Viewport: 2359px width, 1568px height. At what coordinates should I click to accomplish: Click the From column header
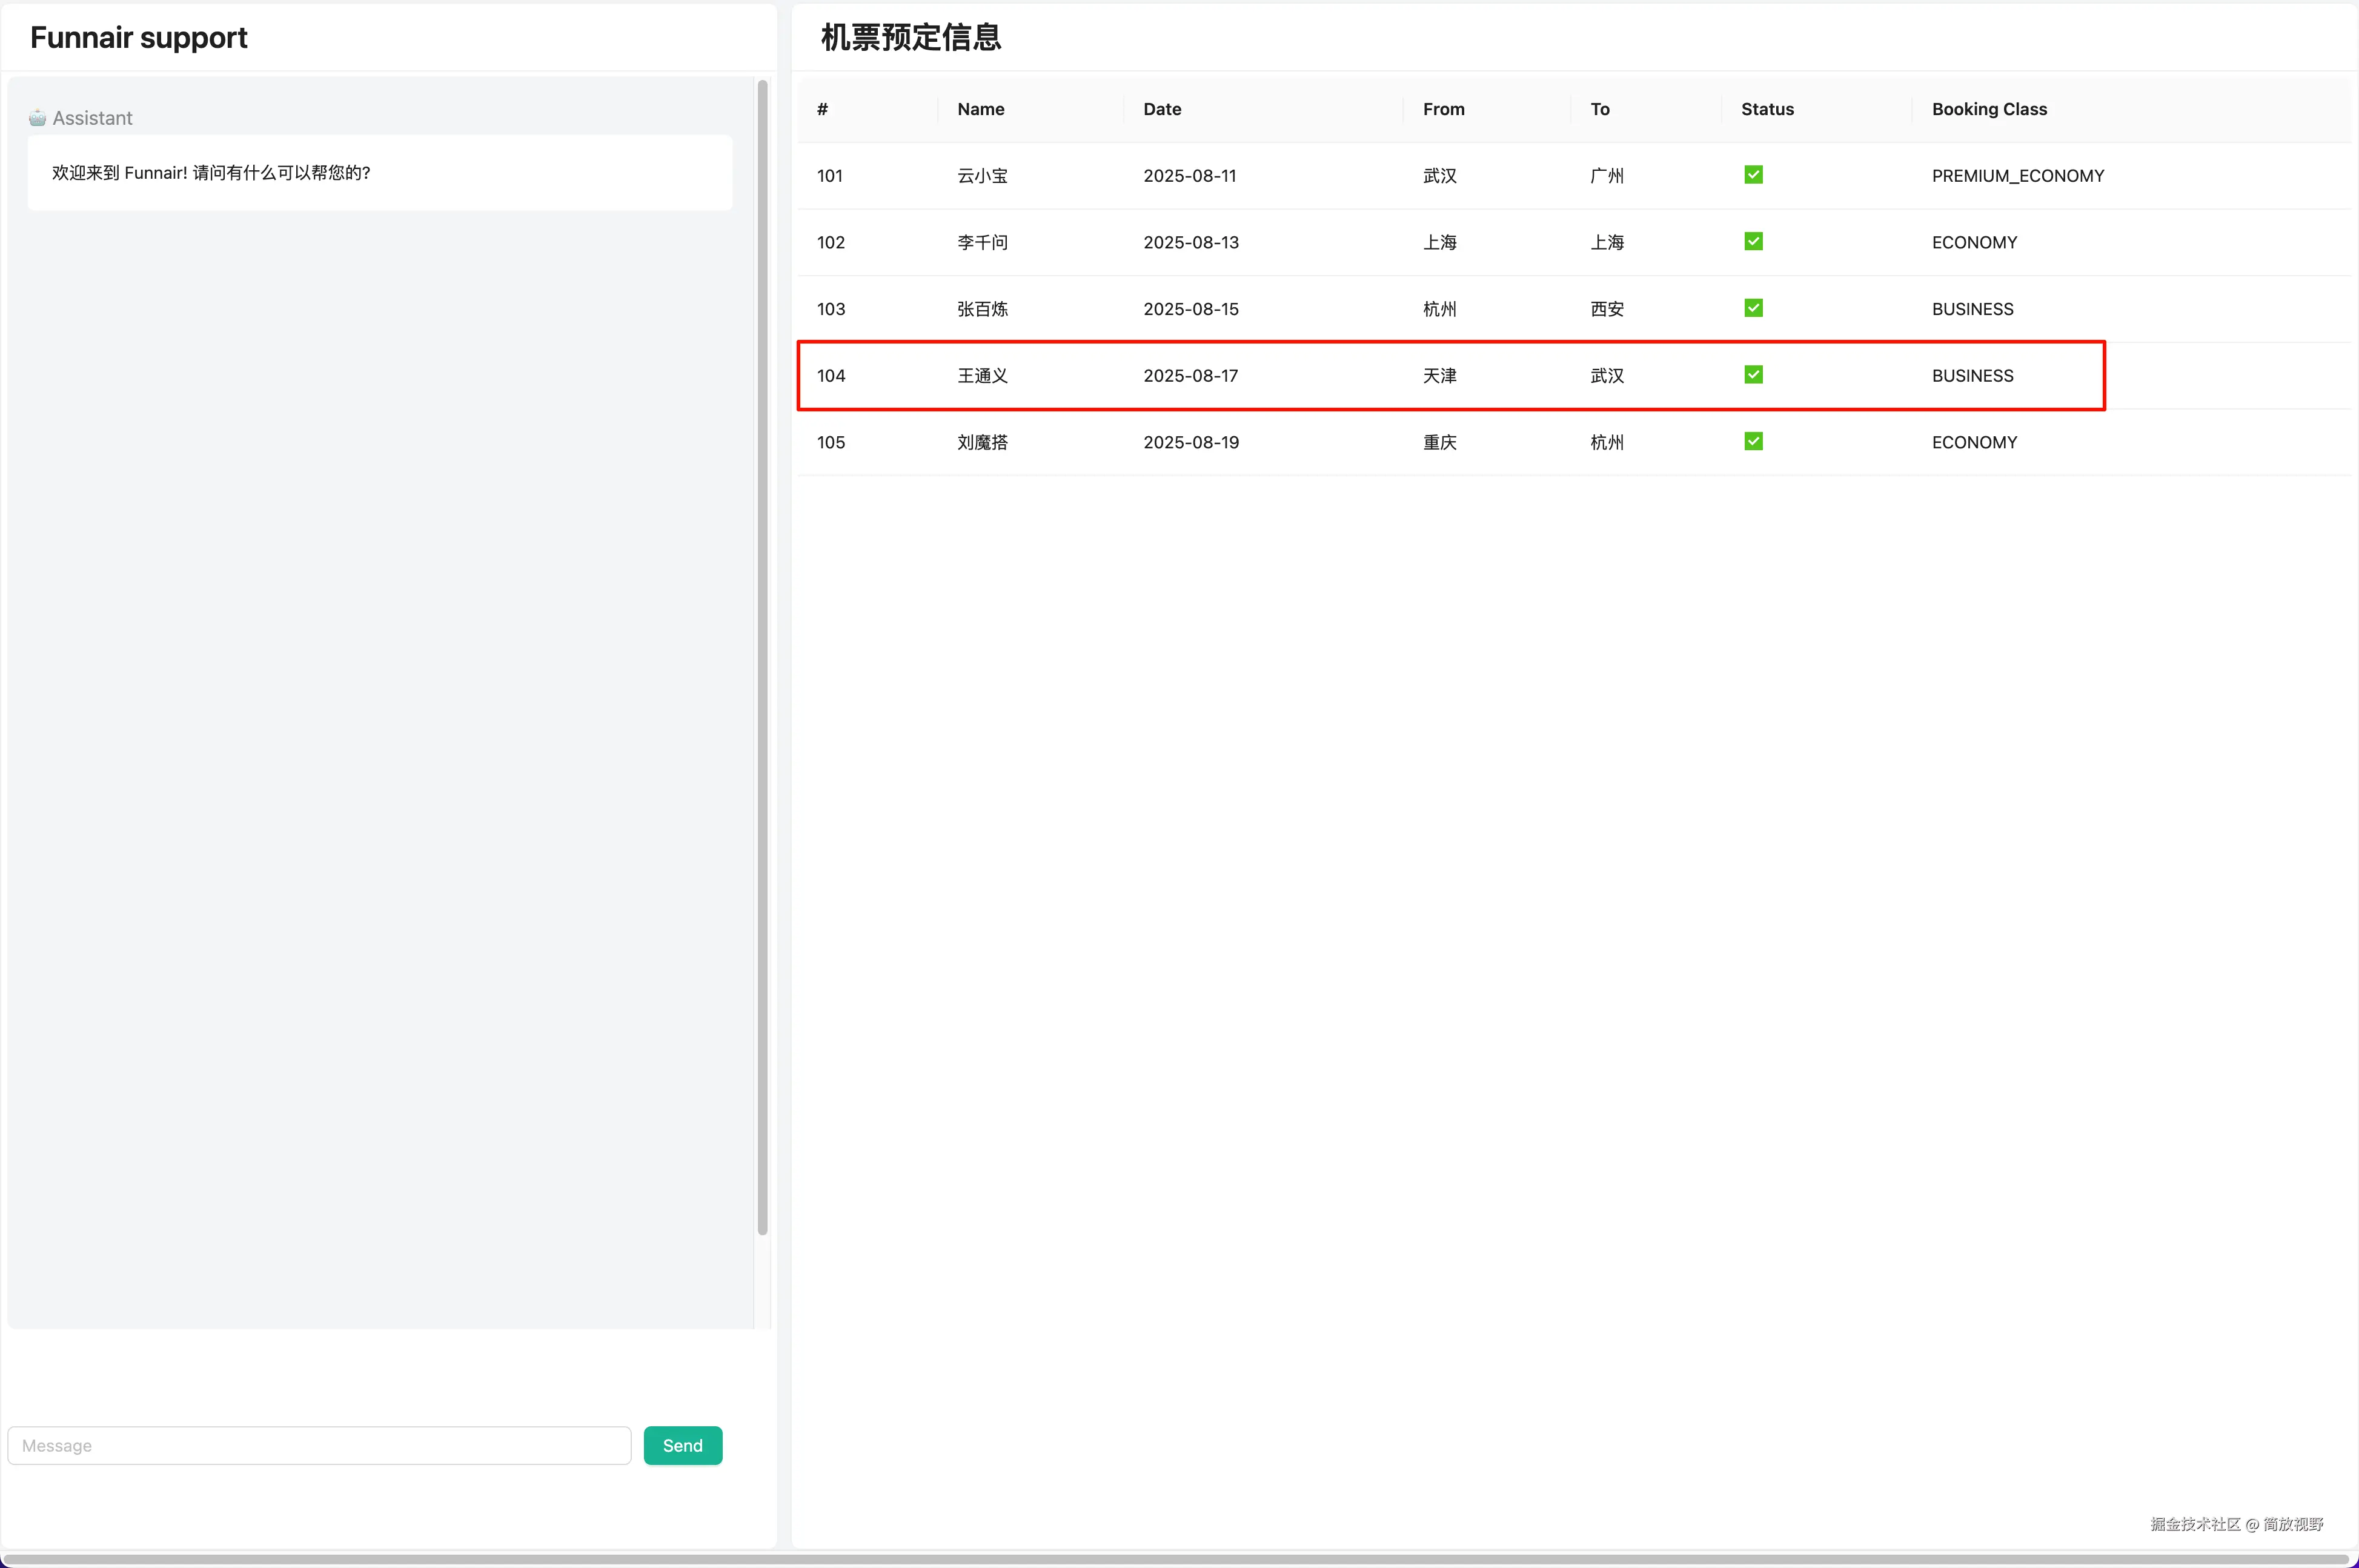tap(1444, 109)
